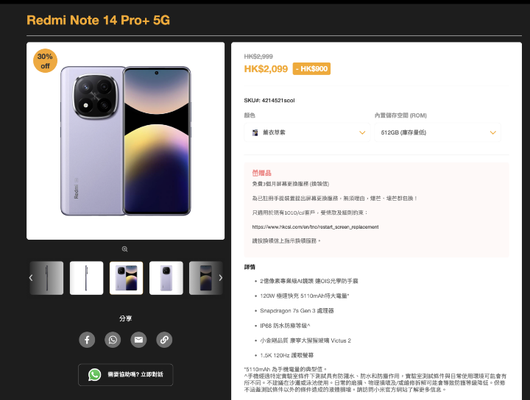Share product via Facebook icon

(x=87, y=340)
